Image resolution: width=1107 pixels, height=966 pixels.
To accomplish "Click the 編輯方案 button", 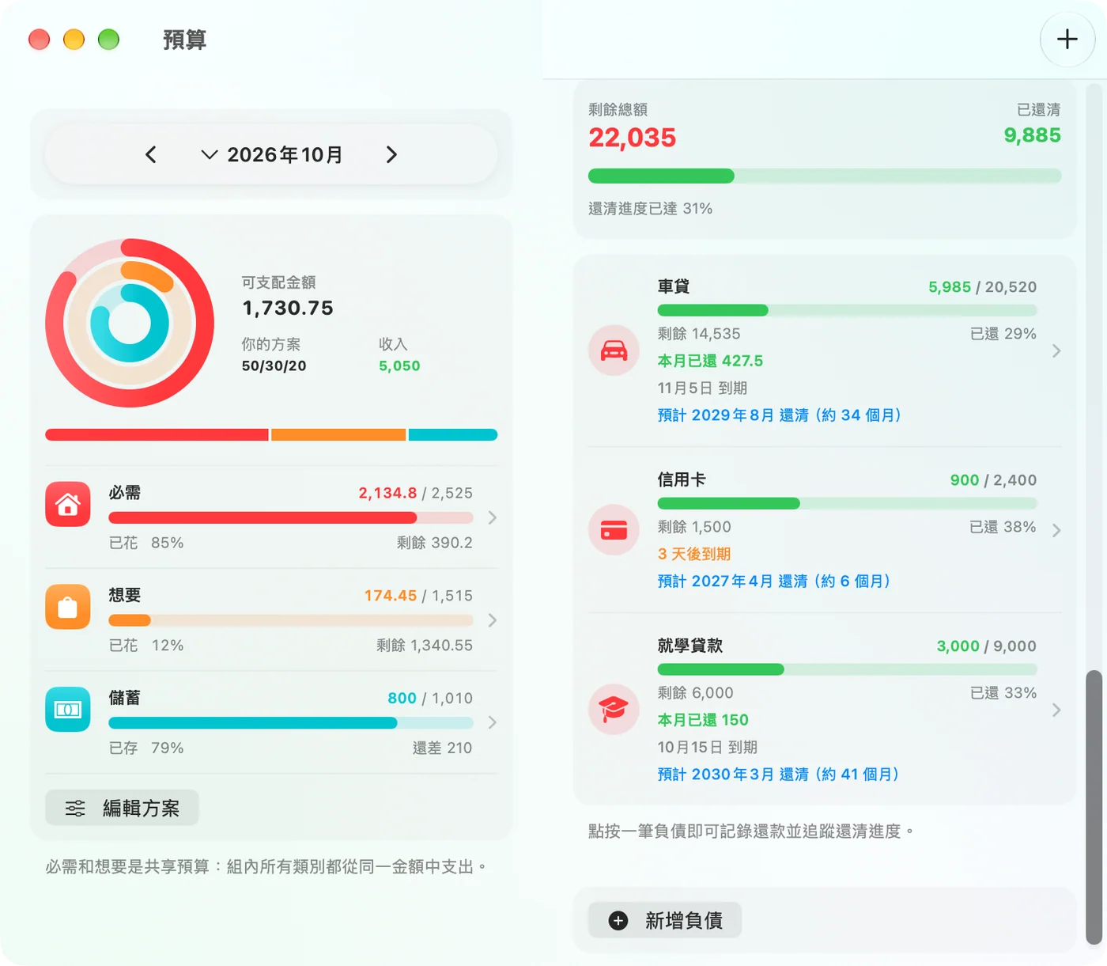I will coord(122,808).
